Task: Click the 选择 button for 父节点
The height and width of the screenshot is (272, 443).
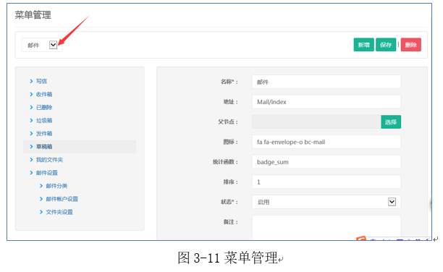Action: (391, 122)
